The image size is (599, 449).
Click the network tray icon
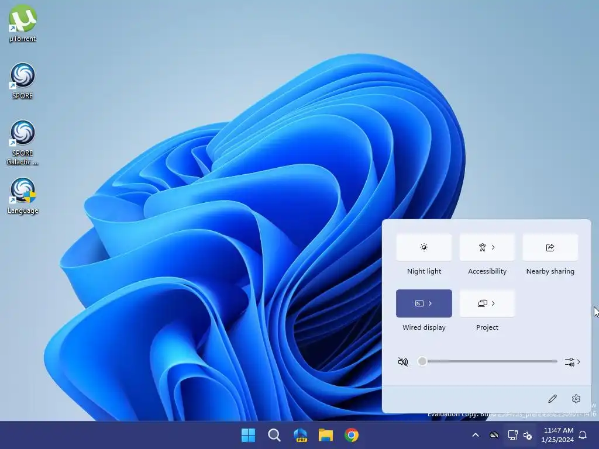pyautogui.click(x=512, y=435)
